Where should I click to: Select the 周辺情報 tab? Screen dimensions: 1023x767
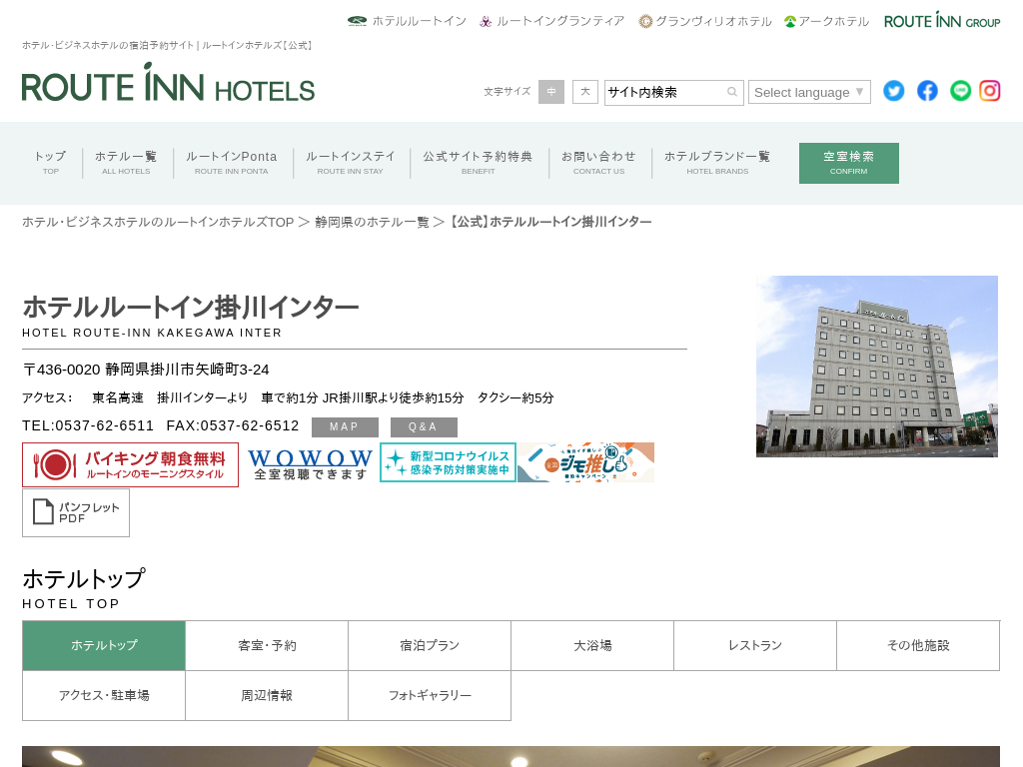pos(267,696)
